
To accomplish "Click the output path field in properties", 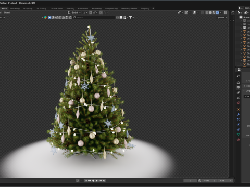I will point(247,96).
